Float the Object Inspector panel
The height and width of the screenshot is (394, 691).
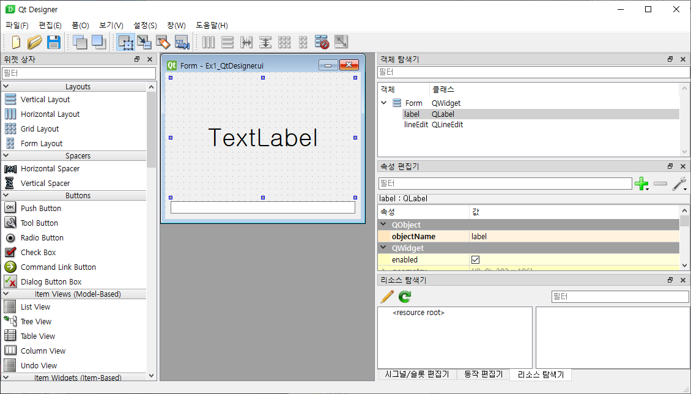pyautogui.click(x=670, y=59)
